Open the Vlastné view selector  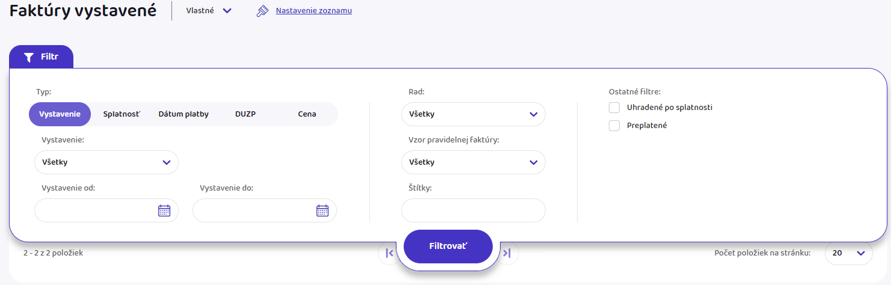209,11
